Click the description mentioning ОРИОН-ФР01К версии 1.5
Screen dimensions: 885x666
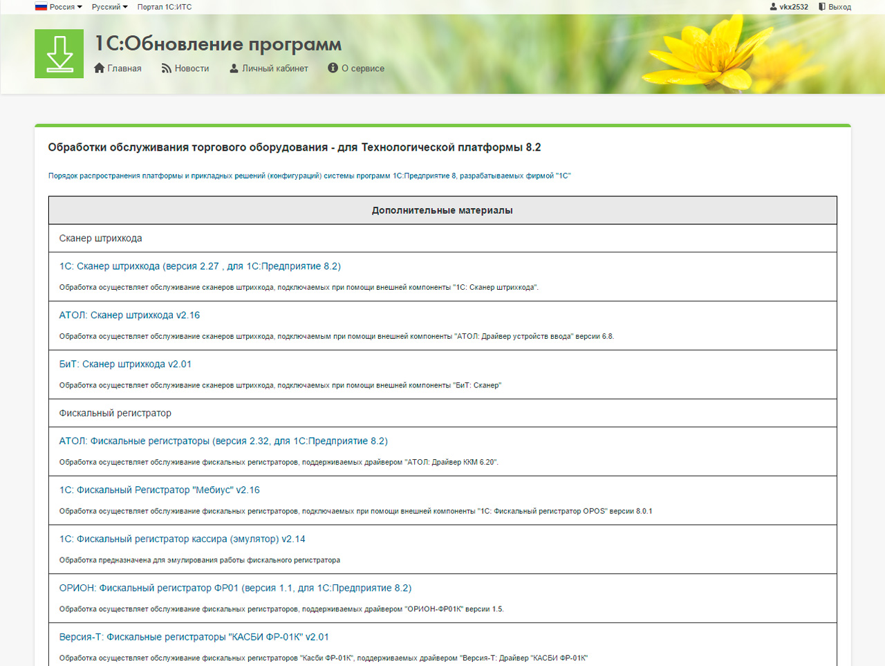pyautogui.click(x=281, y=610)
